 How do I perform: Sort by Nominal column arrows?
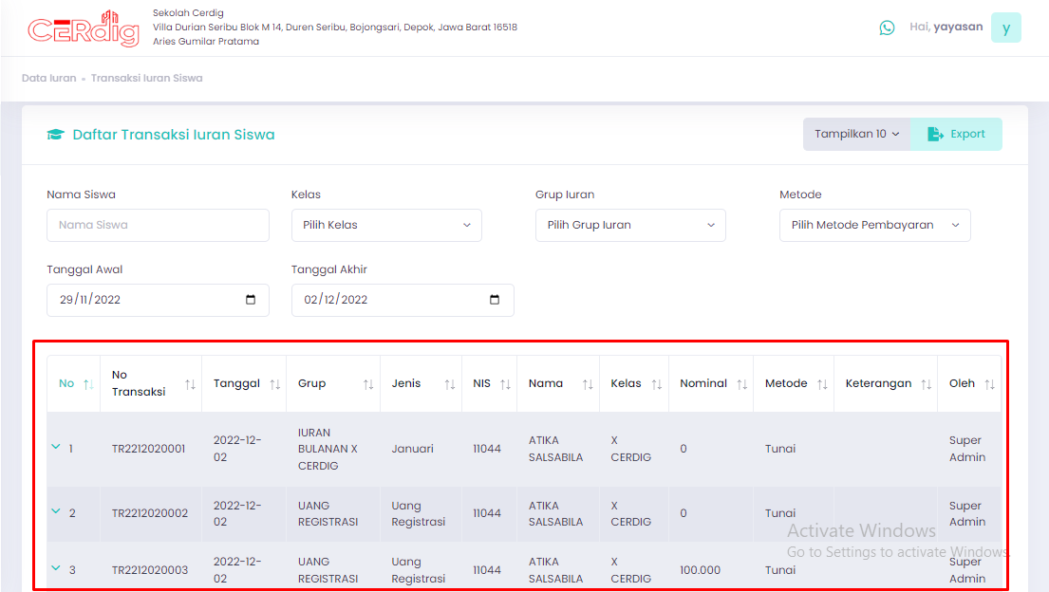pos(742,384)
